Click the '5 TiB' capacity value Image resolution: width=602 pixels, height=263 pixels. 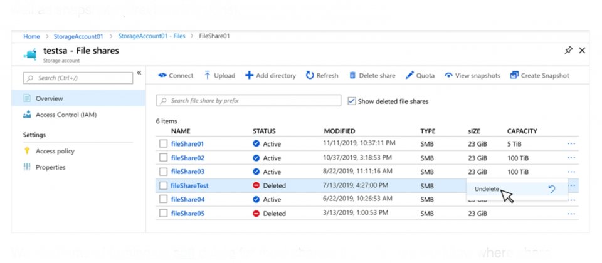514,144
